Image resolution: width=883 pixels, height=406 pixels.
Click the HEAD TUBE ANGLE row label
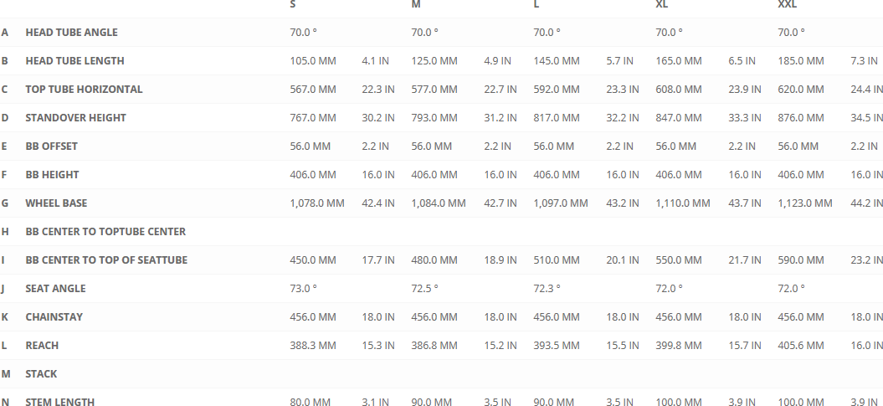pyautogui.click(x=71, y=33)
